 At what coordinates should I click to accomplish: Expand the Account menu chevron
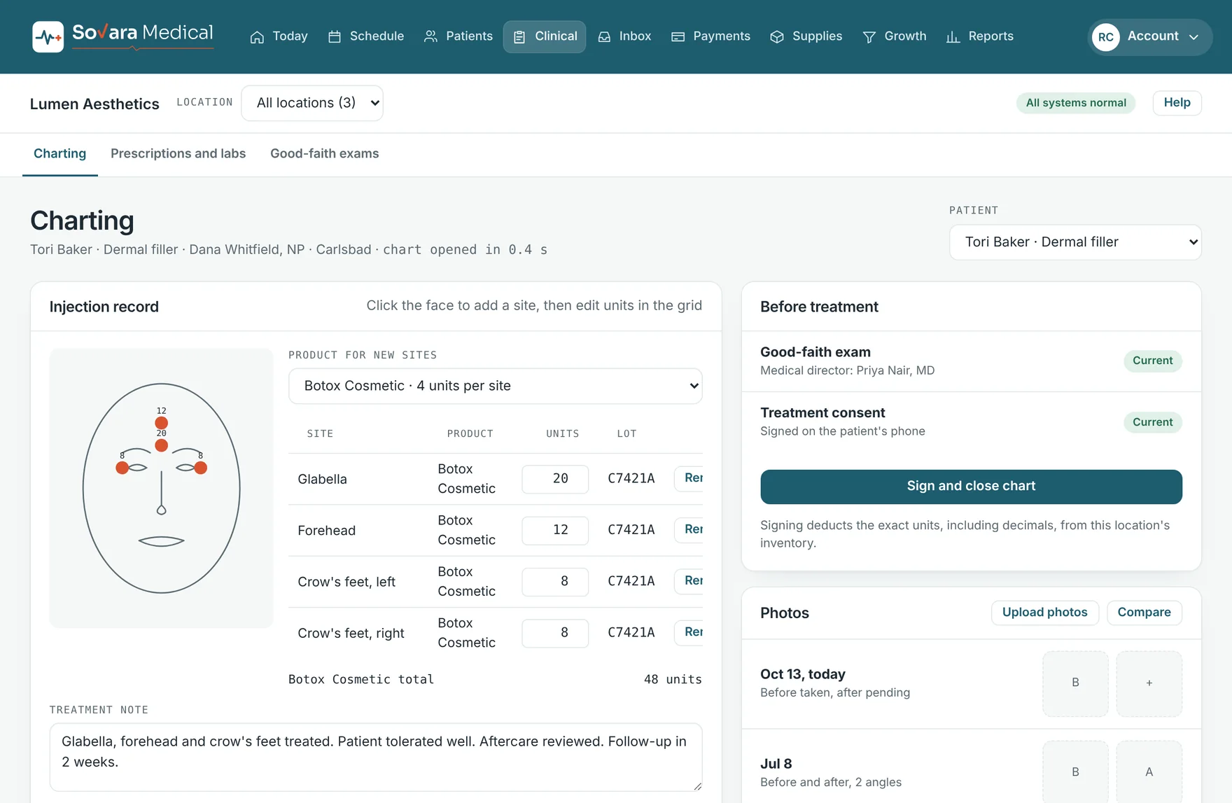pyautogui.click(x=1194, y=37)
